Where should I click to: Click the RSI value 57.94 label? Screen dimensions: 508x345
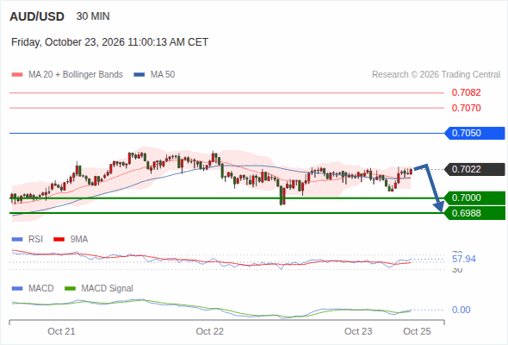[464, 259]
